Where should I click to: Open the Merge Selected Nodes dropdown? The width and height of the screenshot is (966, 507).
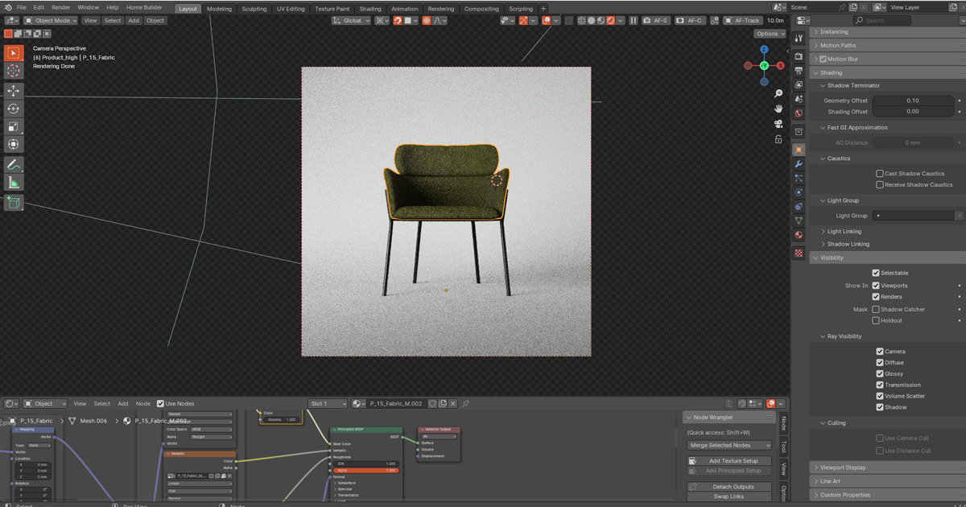pos(730,445)
